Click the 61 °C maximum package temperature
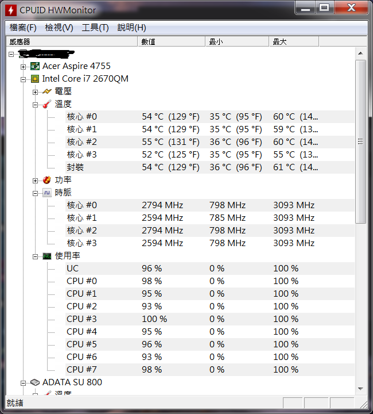 point(296,167)
